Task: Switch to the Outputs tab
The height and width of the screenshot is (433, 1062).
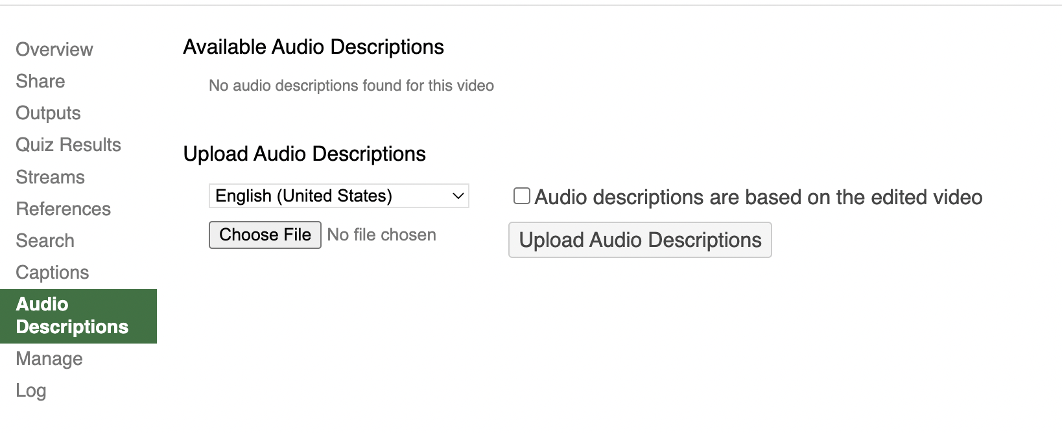Action: point(48,113)
